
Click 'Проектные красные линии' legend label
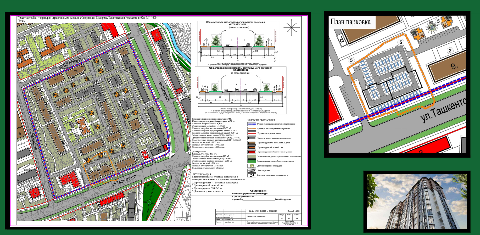click(269, 133)
